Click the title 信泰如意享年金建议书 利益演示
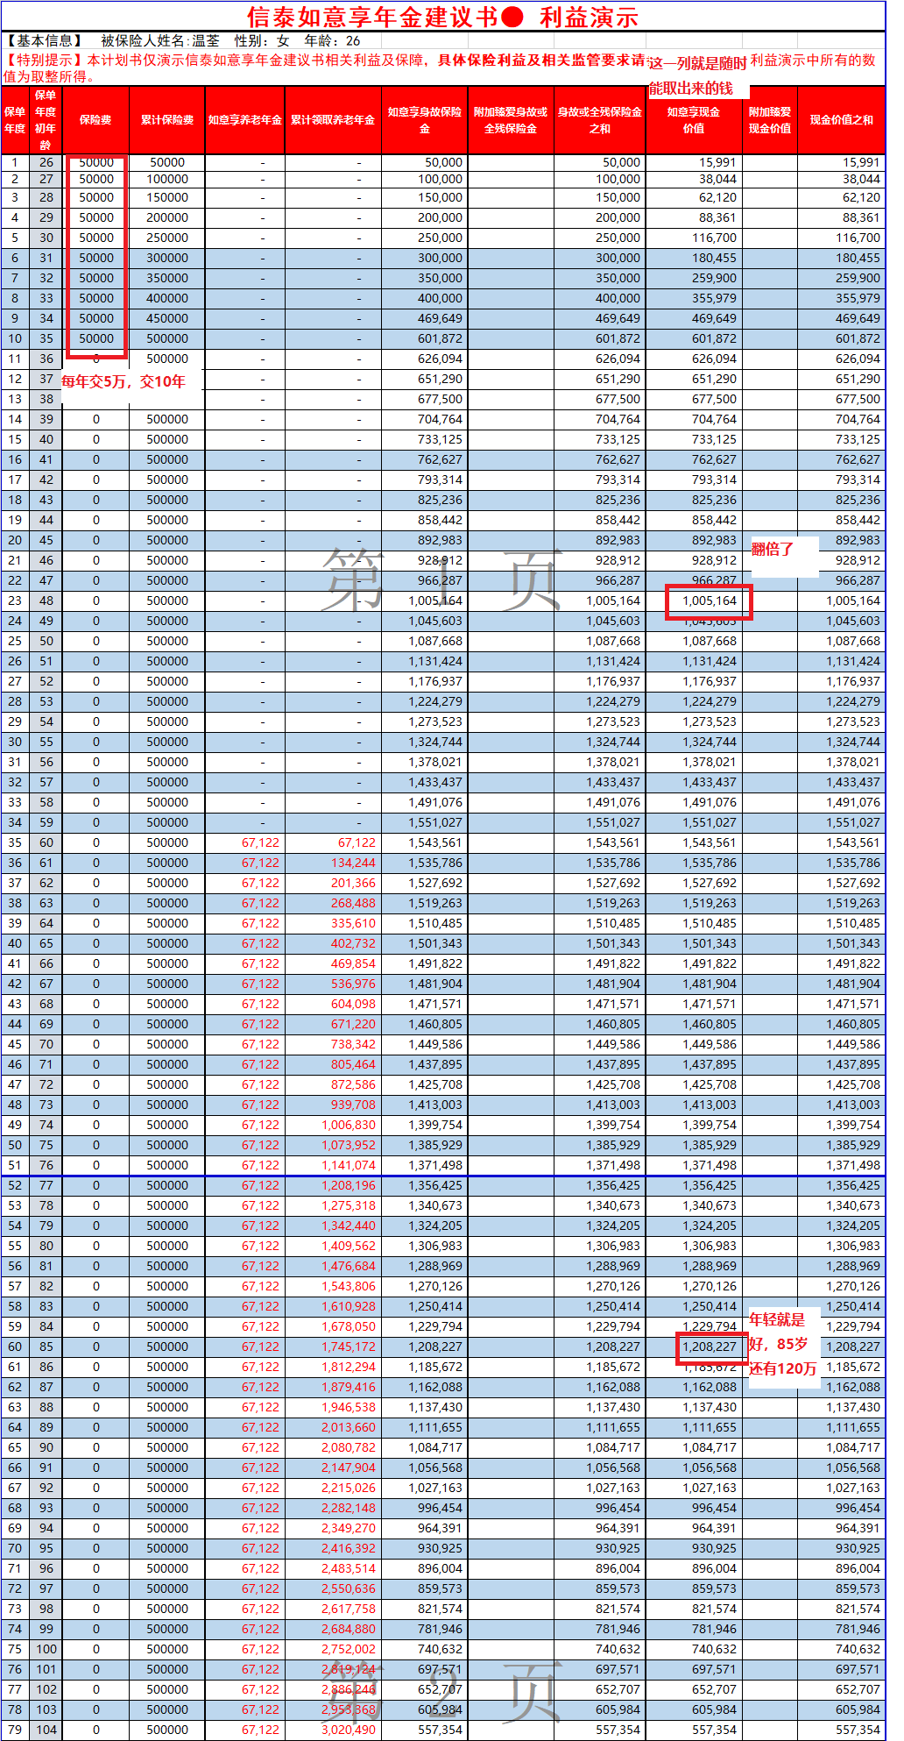This screenshot has width=904, height=1741. (x=442, y=17)
